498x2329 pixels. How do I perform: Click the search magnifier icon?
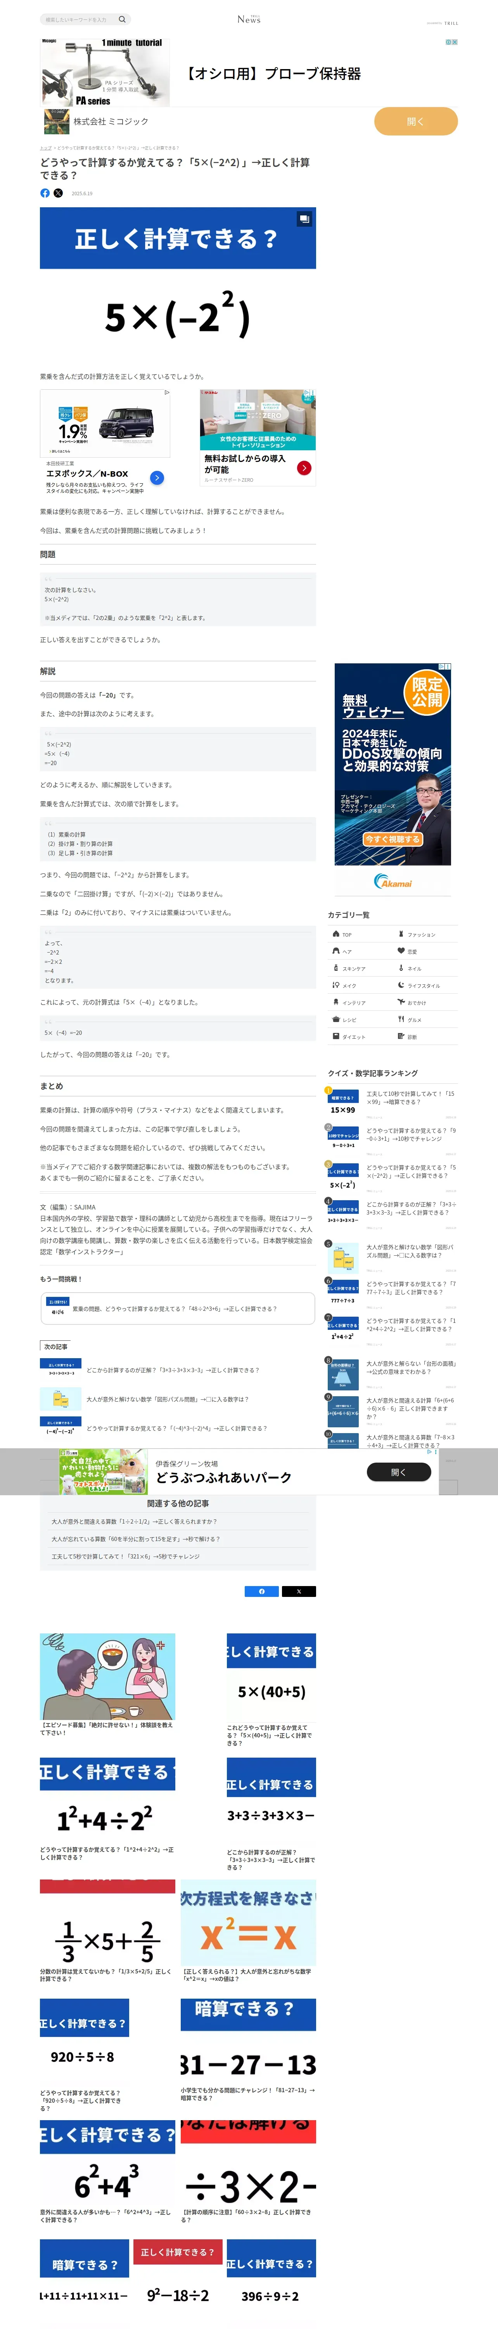point(122,19)
